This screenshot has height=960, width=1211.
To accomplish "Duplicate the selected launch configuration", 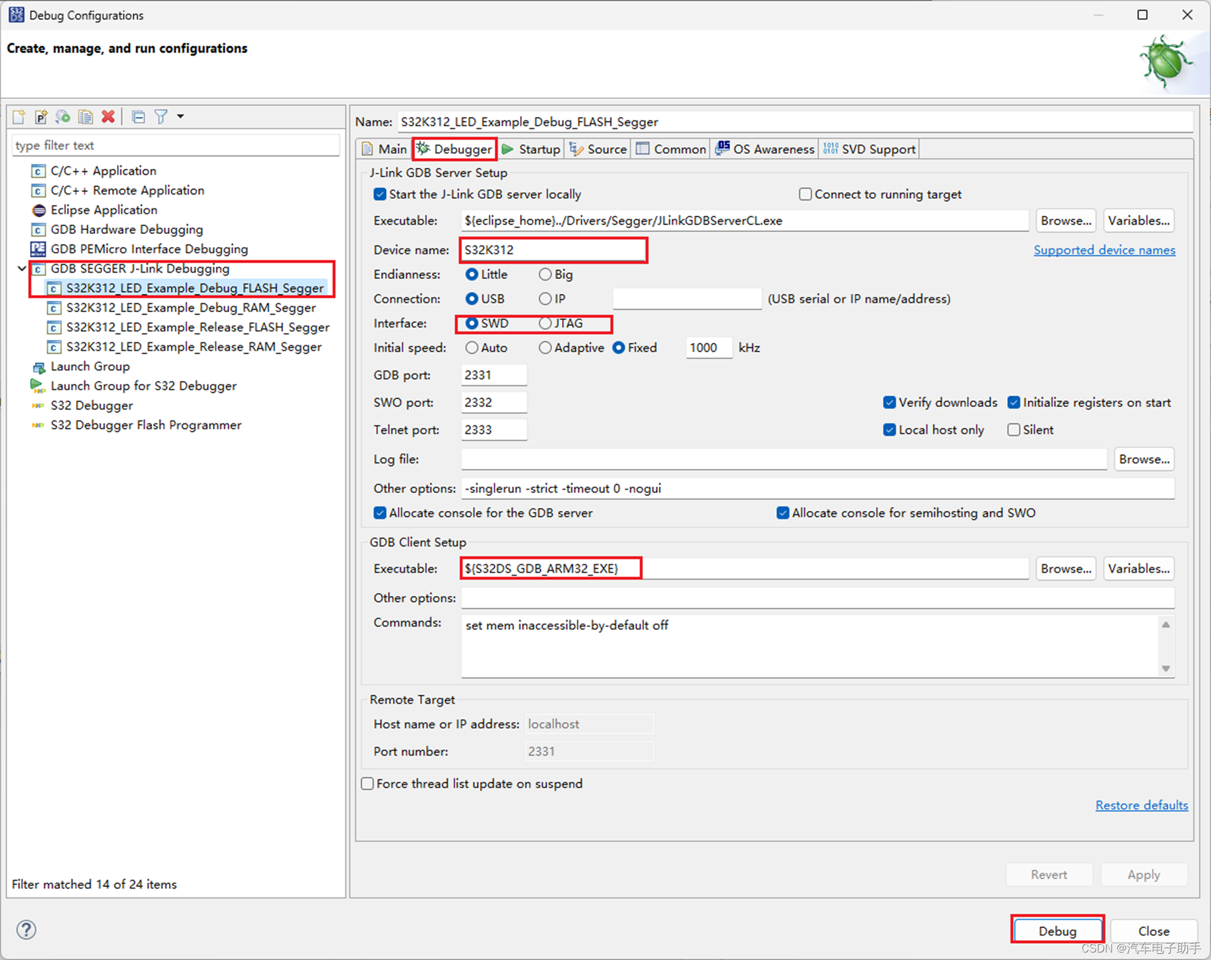I will (85, 117).
